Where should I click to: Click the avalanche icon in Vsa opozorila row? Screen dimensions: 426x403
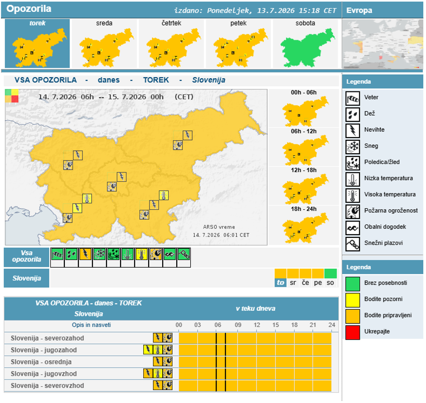click(184, 254)
